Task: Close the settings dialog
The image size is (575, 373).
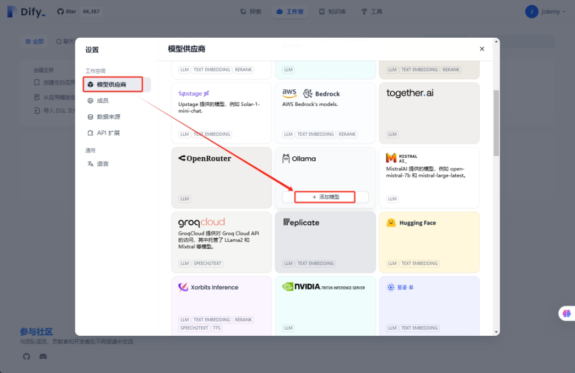Action: [x=482, y=49]
